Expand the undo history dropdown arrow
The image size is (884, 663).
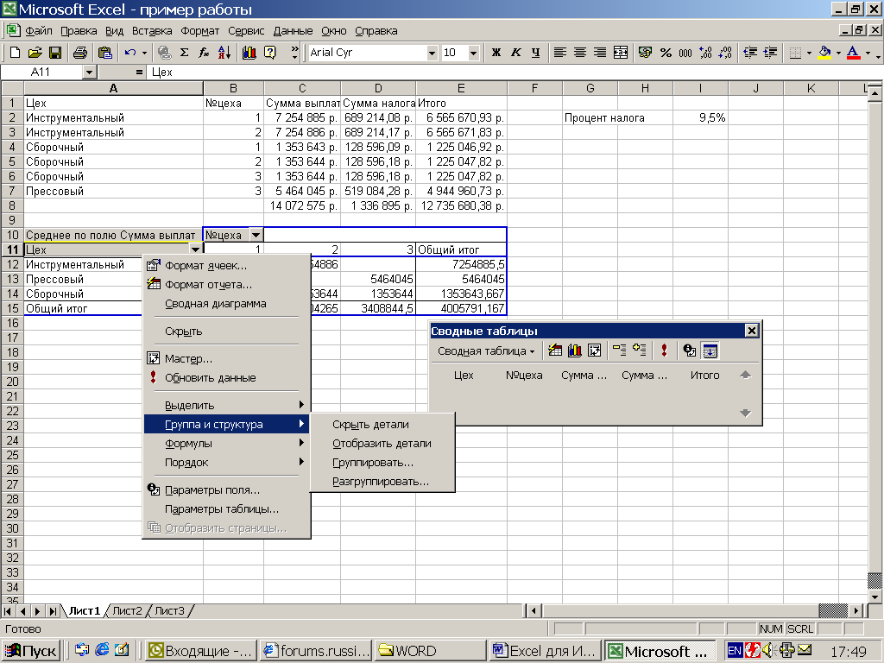point(144,53)
